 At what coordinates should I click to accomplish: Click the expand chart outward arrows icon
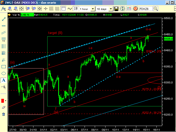[21, 9]
